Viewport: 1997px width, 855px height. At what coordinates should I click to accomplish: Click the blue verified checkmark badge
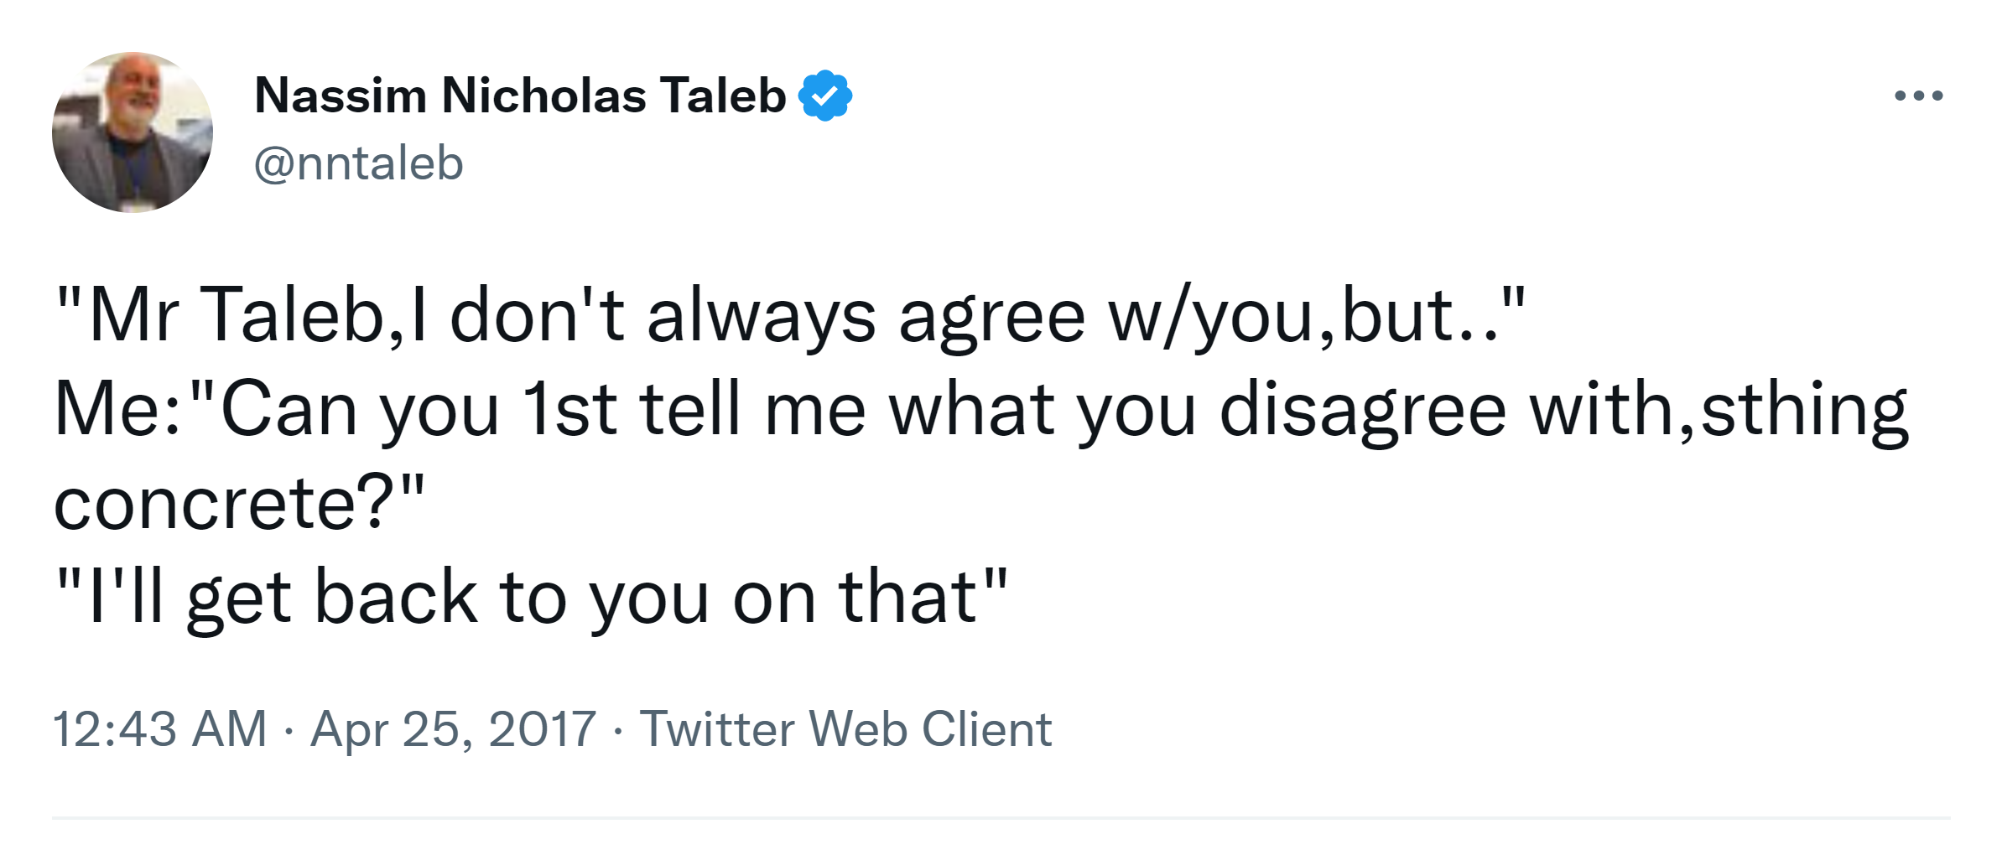[x=825, y=96]
